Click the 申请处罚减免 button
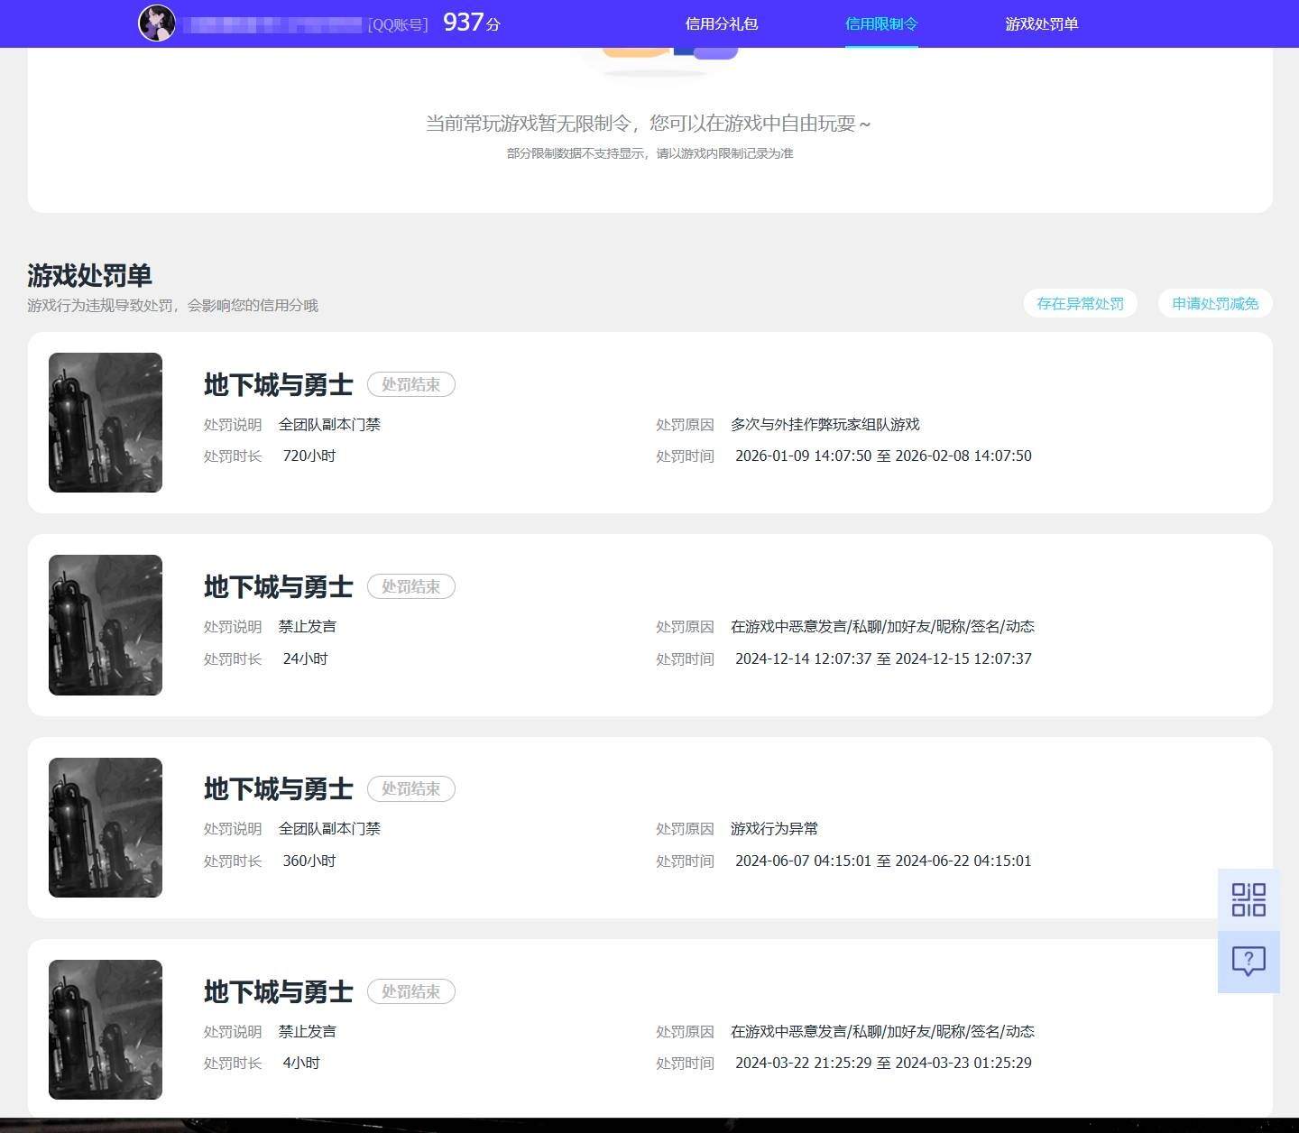1299x1133 pixels. [x=1215, y=303]
